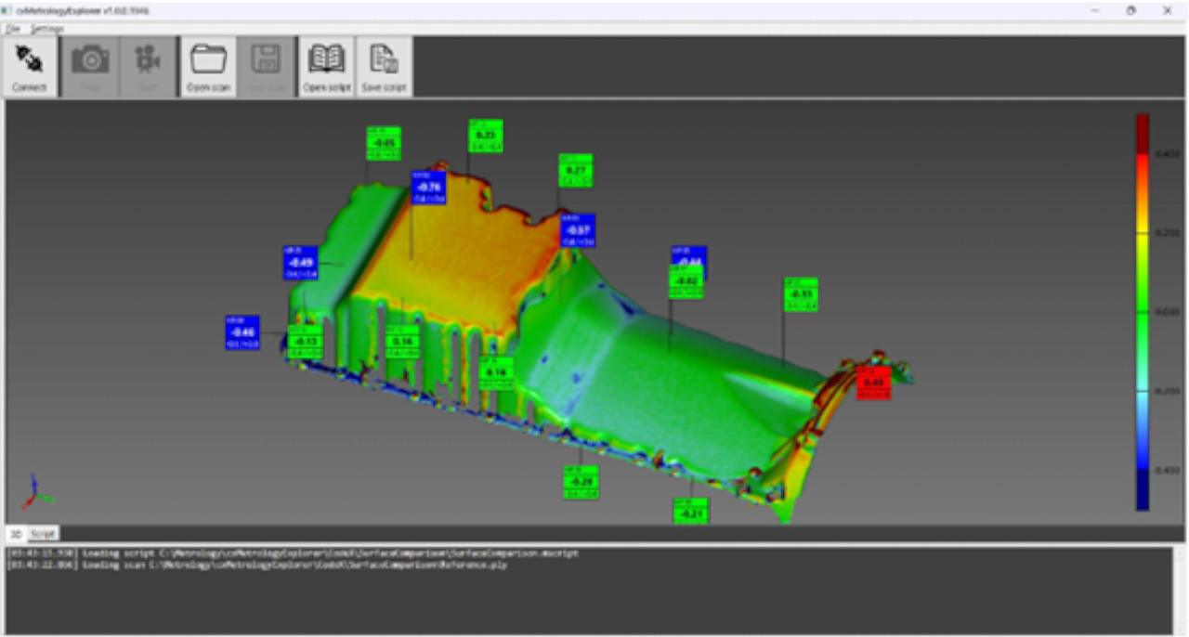The width and height of the screenshot is (1189, 637).
Task: Click the deviation color scale bar
Action: pos(1142,312)
